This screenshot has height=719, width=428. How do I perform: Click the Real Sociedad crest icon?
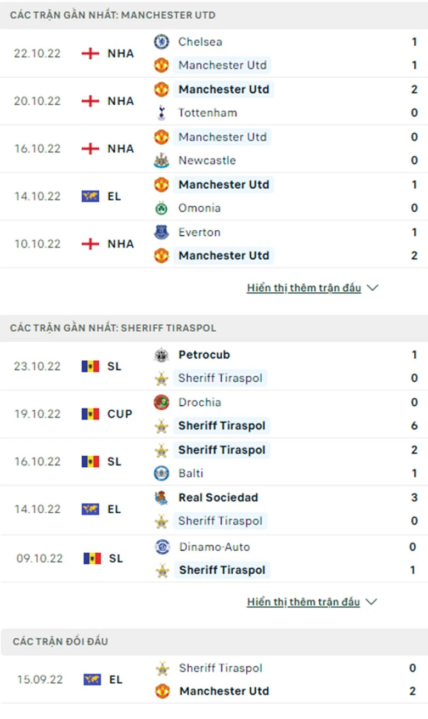click(161, 498)
